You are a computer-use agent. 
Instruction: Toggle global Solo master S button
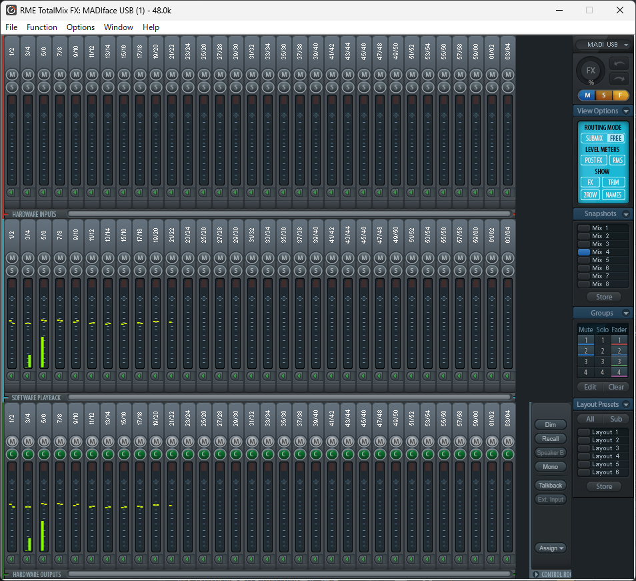[603, 95]
